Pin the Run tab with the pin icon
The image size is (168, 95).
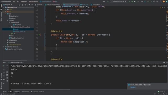coord(4,83)
